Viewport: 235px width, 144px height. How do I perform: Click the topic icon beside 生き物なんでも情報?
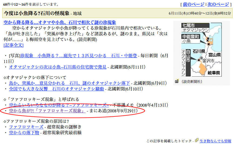pos(197,140)
